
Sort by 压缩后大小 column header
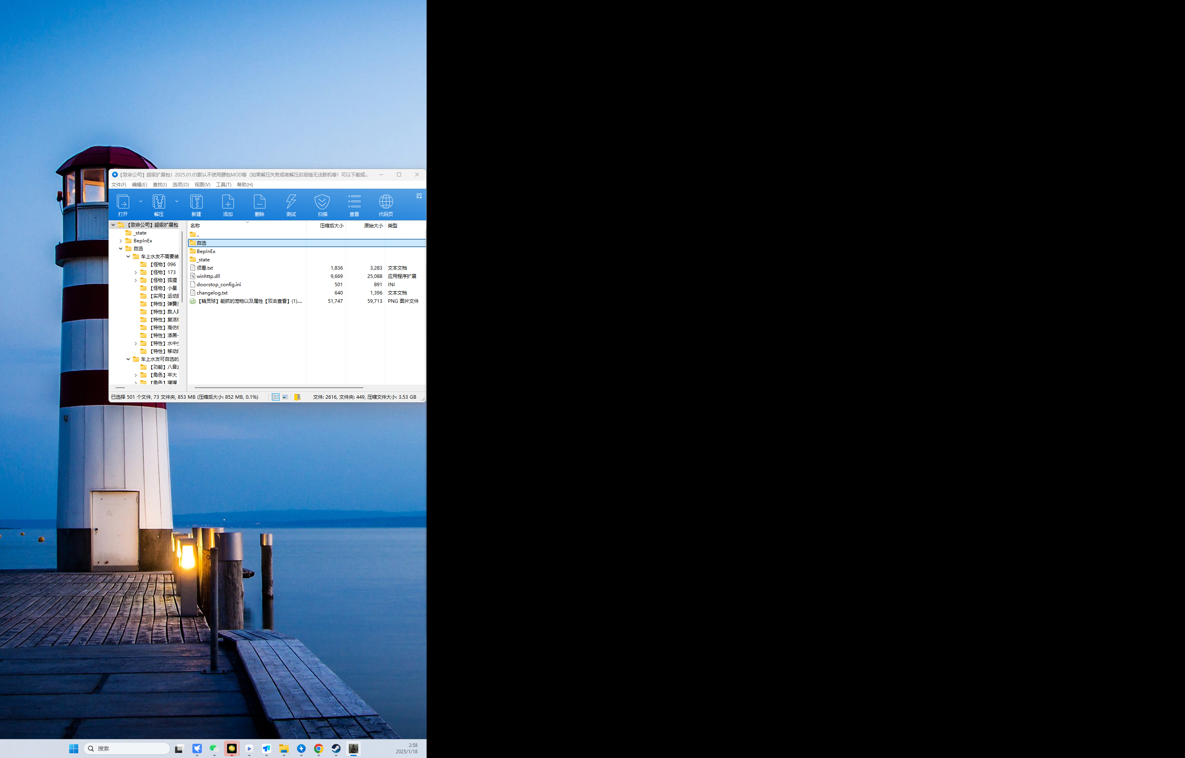[x=331, y=225]
